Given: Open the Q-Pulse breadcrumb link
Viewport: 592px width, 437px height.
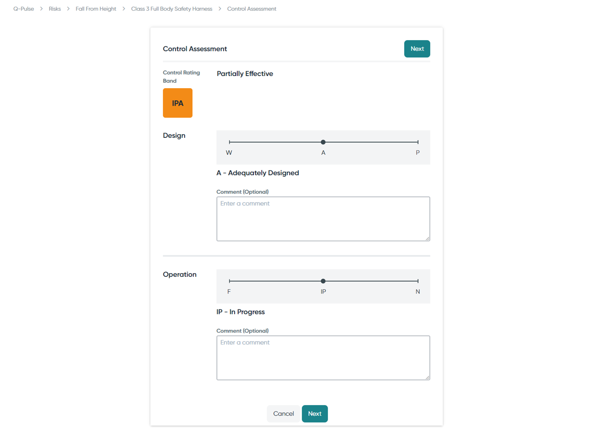Looking at the screenshot, I should 24,9.
